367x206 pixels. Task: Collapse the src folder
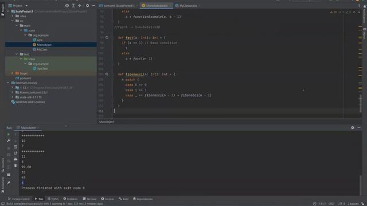[x=13, y=21]
